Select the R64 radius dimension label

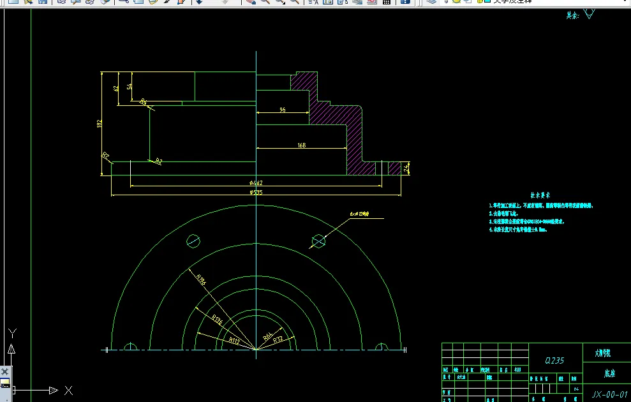point(267,336)
